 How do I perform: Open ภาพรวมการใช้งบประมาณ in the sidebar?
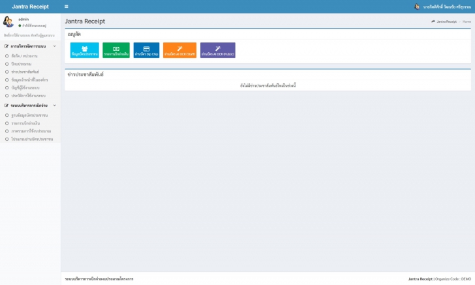30,131
